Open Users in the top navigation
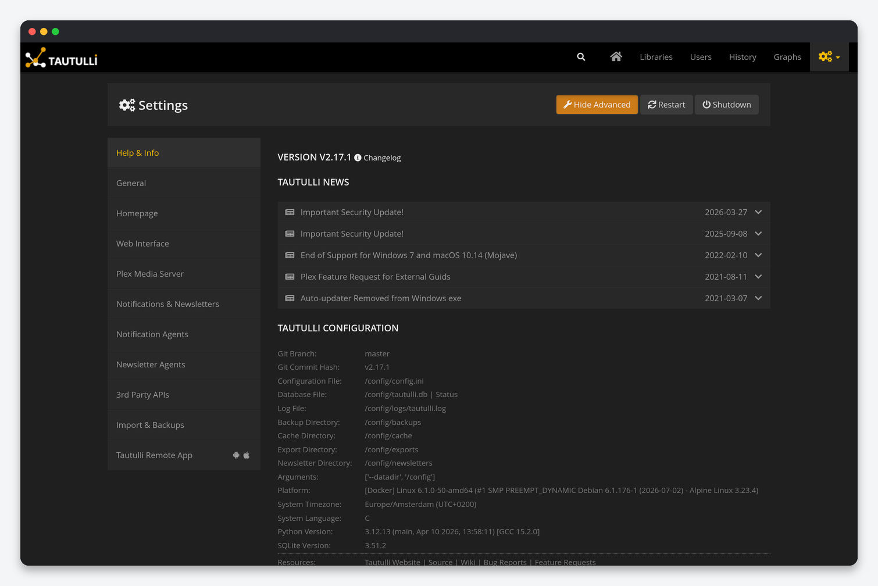 701,57
